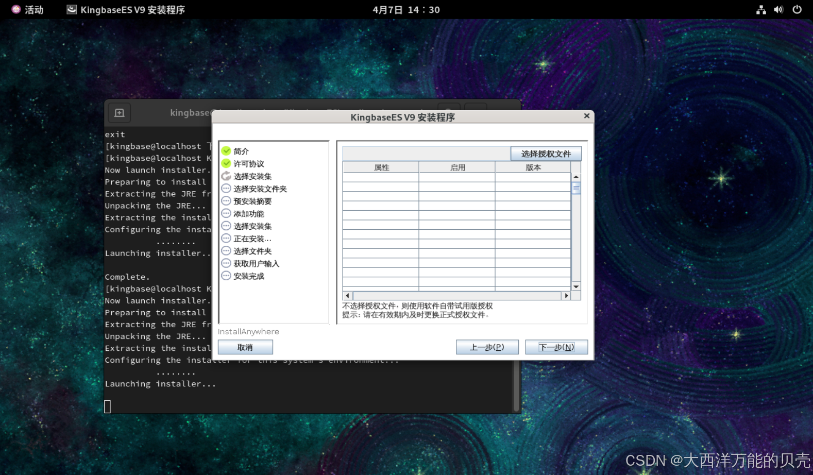Viewport: 813px width, 475px height.
Task: Click the new tab button in terminal window
Action: (x=119, y=113)
